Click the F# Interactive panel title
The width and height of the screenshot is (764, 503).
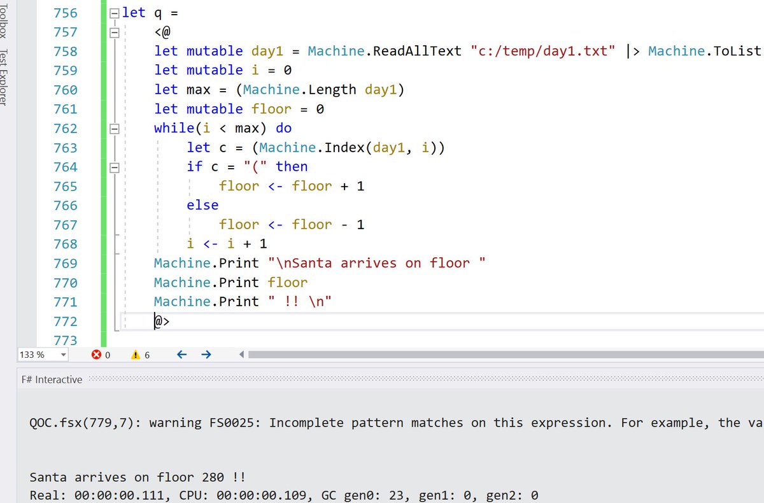(52, 379)
